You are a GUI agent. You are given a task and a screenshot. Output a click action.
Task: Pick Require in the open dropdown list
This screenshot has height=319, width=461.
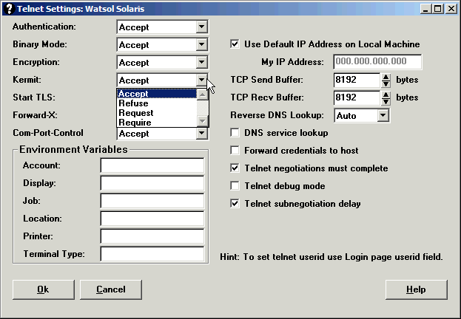tap(135, 123)
